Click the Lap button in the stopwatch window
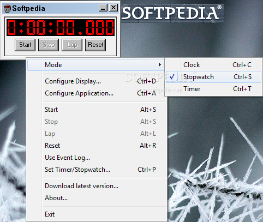 [x=72, y=45]
